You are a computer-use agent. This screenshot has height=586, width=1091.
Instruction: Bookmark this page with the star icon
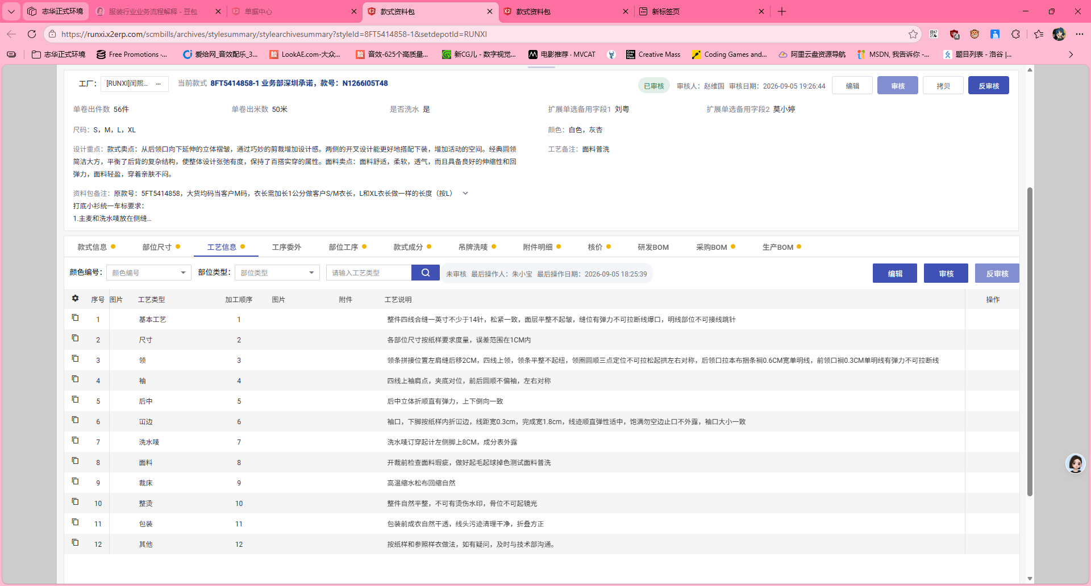click(913, 34)
